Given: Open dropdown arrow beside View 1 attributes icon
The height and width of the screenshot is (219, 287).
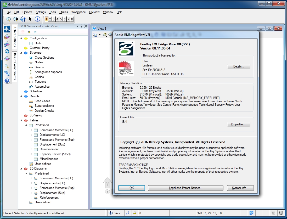Looking at the screenshot, I should click(100, 35).
